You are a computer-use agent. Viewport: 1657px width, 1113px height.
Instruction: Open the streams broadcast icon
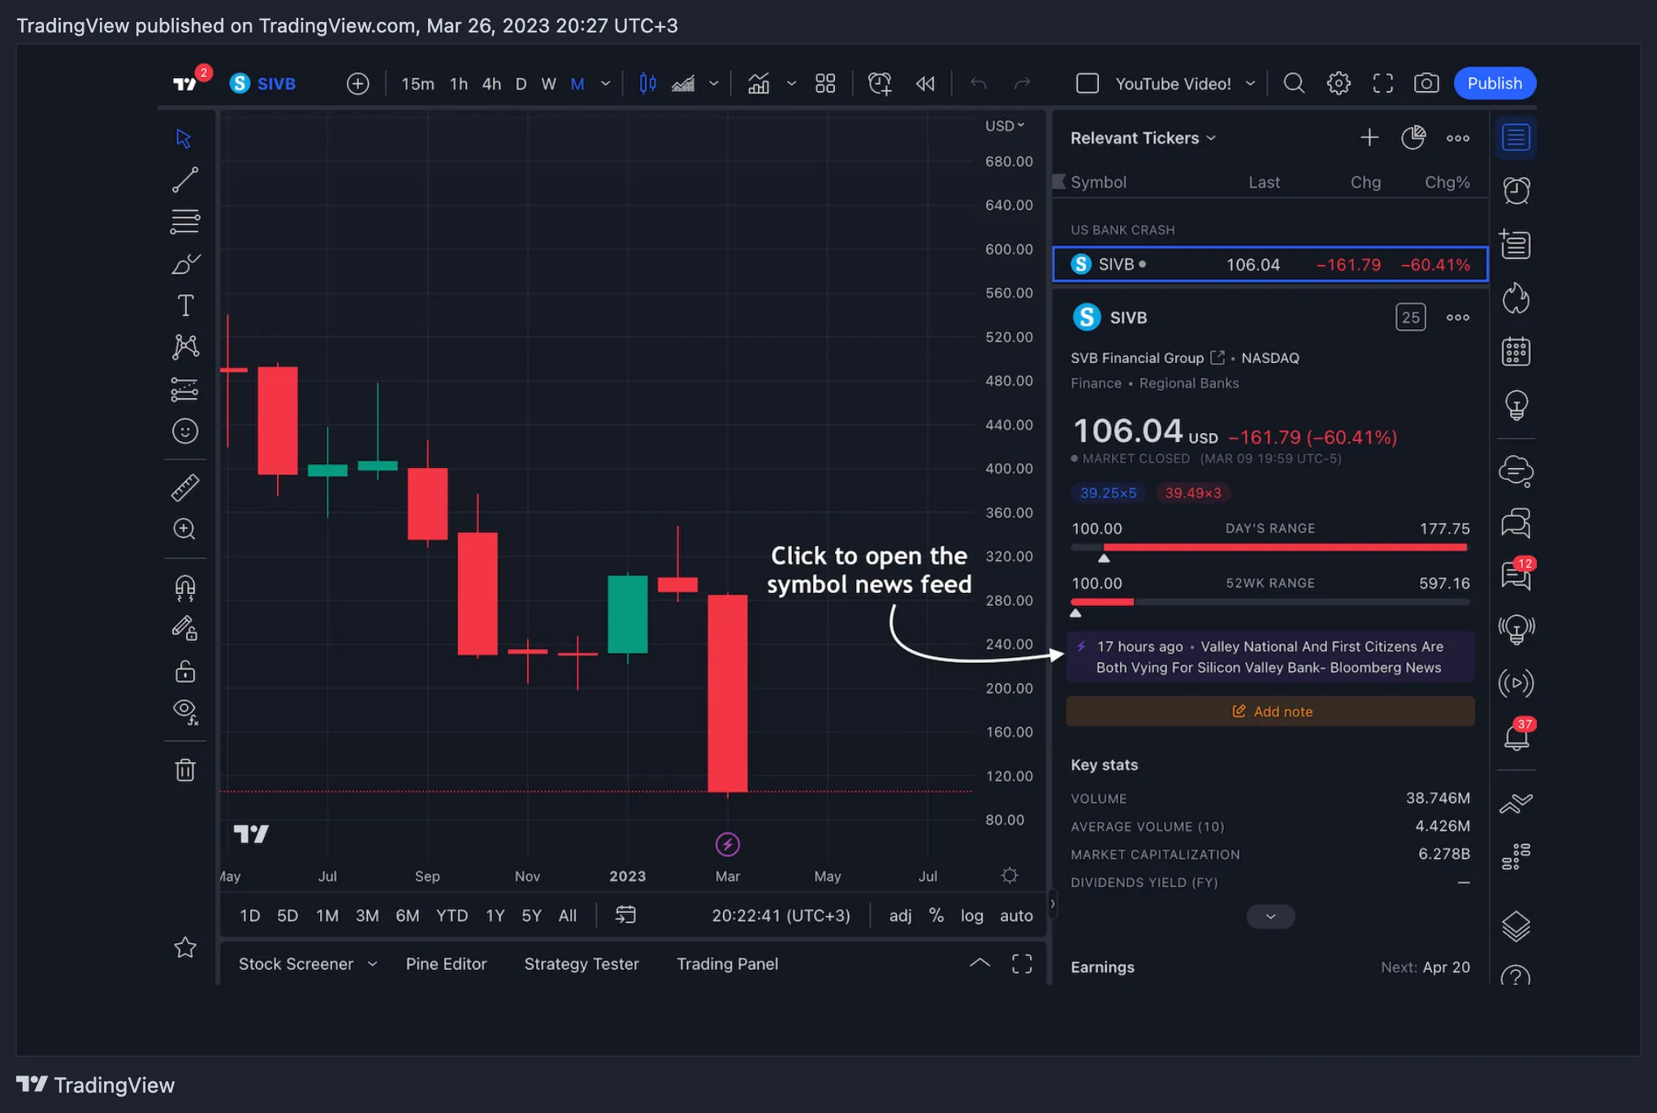tap(1516, 683)
